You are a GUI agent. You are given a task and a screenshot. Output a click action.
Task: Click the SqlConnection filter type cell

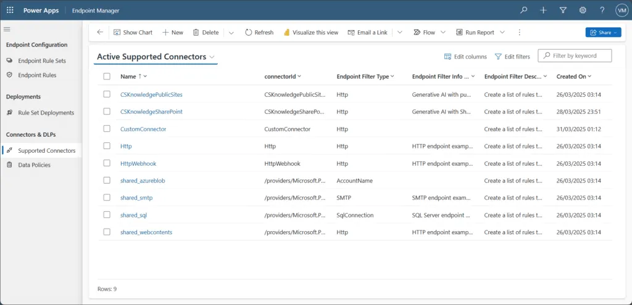[355, 215]
